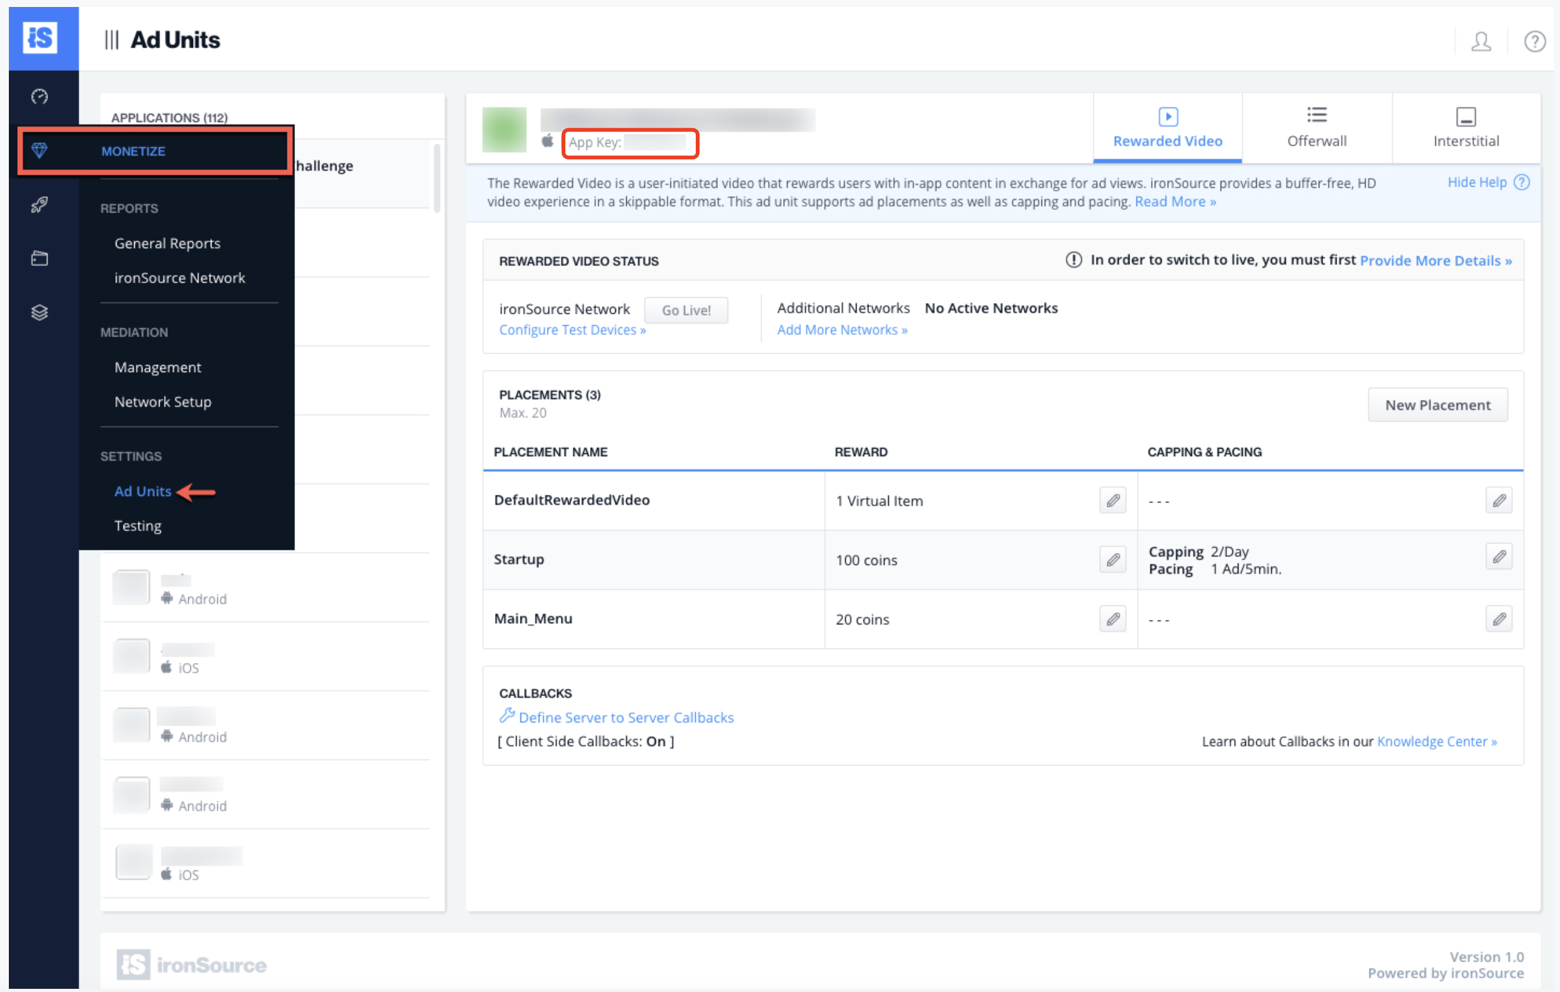
Task: Click the Go Live! button
Action: (x=686, y=310)
